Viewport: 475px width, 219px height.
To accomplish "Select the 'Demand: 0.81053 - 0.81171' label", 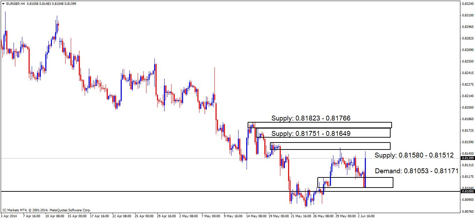I will click(416, 171).
